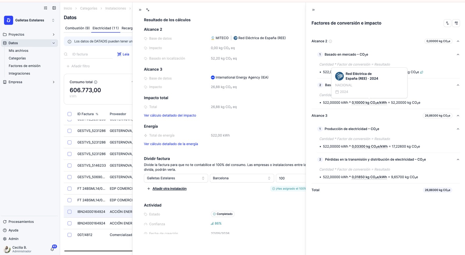Click the green leaf icon after kg CO₂e
This screenshot has width=465, height=255.
tap(422, 72)
